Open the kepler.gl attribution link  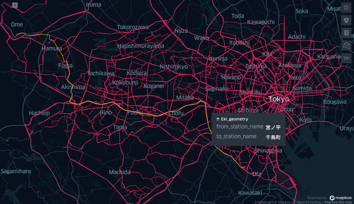click(x=263, y=202)
